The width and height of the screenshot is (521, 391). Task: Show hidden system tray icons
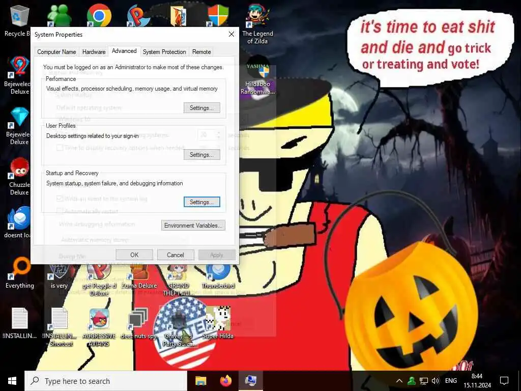coord(399,381)
